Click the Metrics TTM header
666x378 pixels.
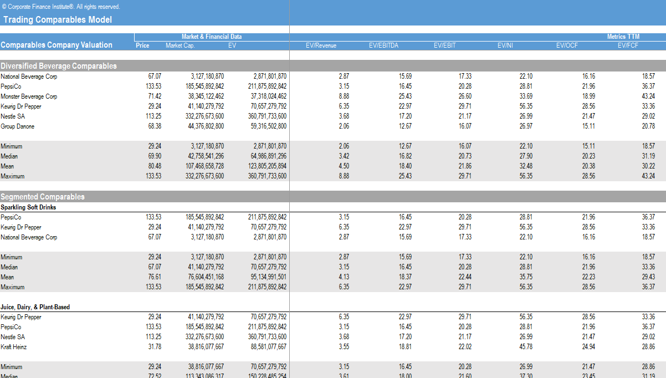(x=623, y=37)
